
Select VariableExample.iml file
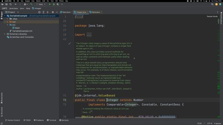[21, 31]
